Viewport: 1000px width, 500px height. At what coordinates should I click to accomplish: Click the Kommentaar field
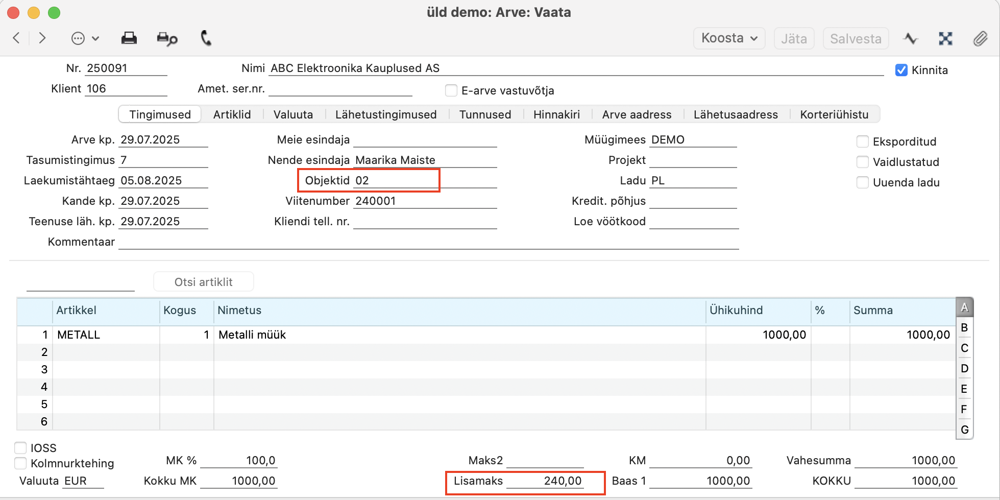429,242
